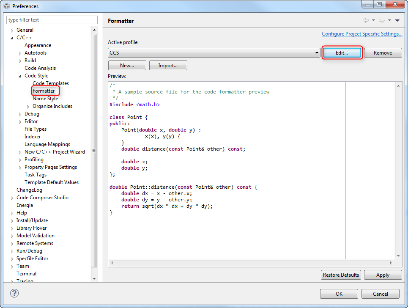This screenshot has height=308, width=408.
Task: Select Appearance in the tree
Action: 38,45
